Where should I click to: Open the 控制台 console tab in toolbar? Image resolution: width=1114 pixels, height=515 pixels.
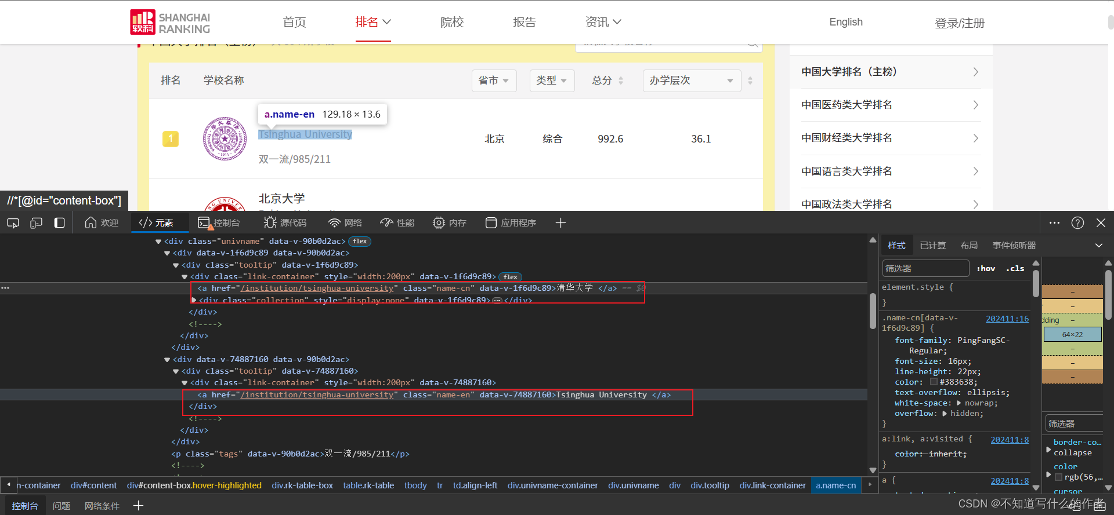(x=219, y=223)
